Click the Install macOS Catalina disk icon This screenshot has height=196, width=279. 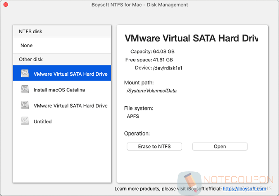25,89
